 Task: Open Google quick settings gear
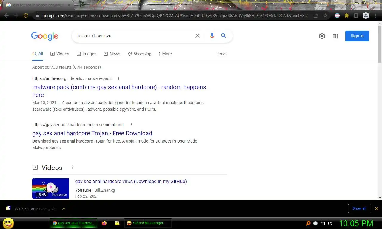322,36
